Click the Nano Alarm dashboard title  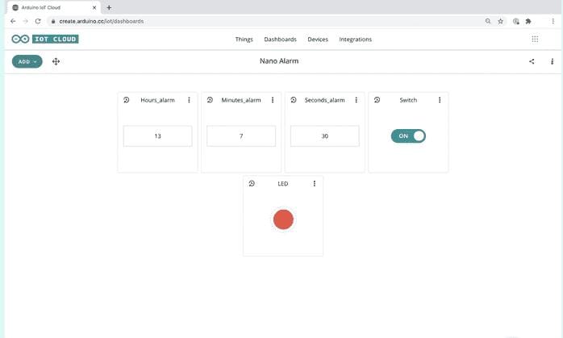pos(279,61)
